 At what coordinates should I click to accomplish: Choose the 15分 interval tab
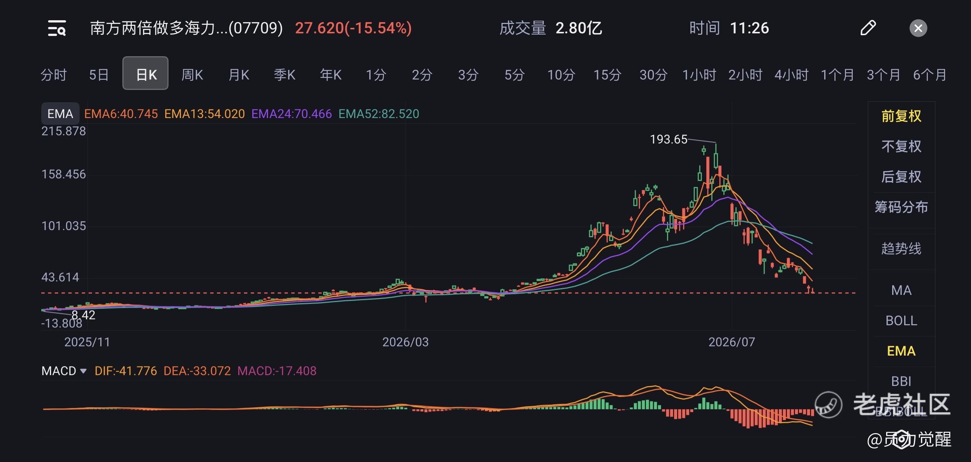[607, 75]
